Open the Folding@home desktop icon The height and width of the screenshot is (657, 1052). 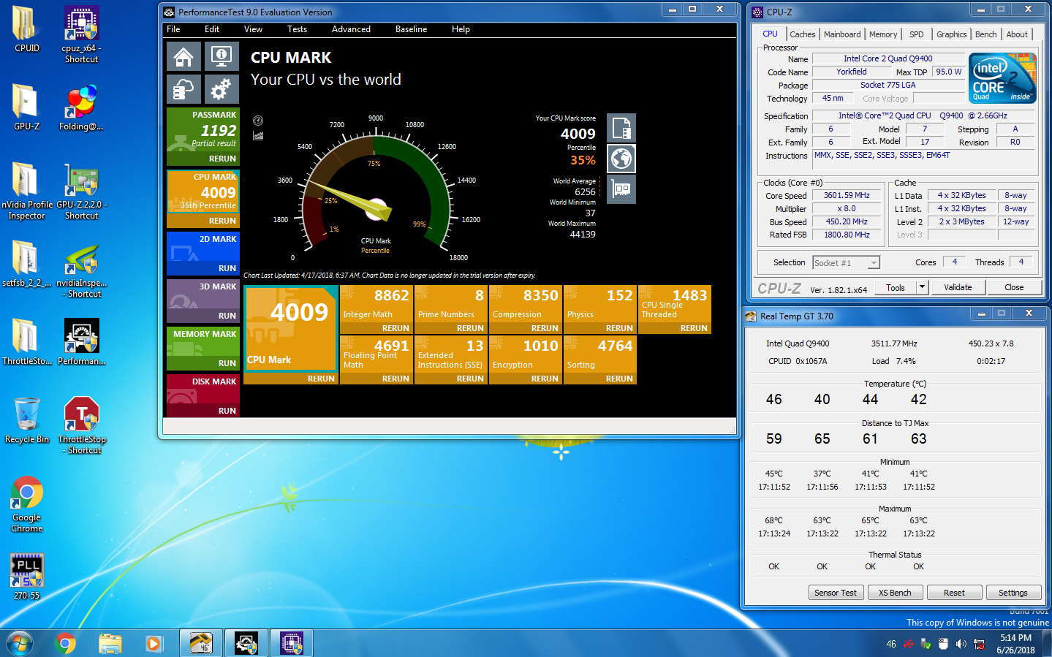81,107
